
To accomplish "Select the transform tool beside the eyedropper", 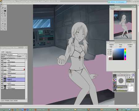I will point(5,24).
